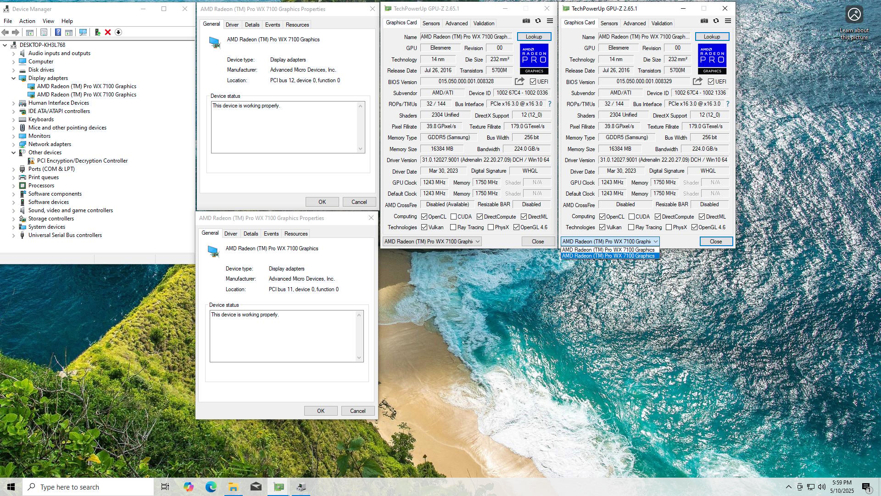Toggle the Ray Tracing checkbox in right GPU-Z
881x496 pixels.
click(x=631, y=227)
